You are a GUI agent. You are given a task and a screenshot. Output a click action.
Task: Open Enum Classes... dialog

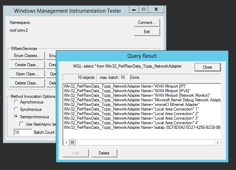pyautogui.click(x=27, y=56)
